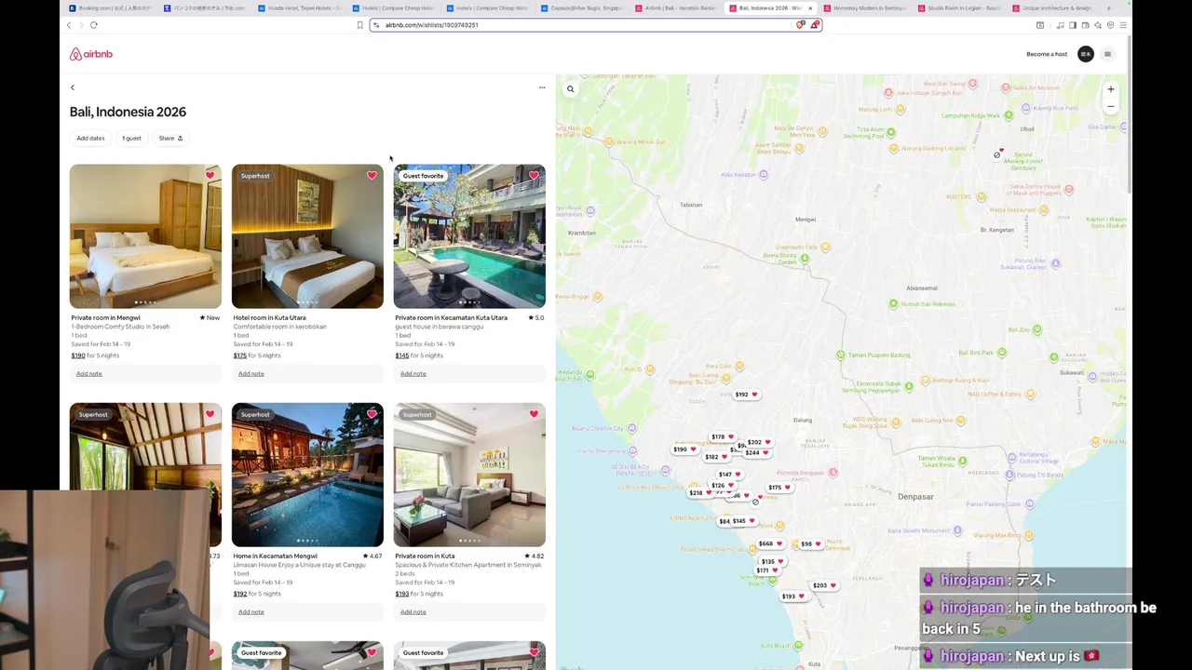The height and width of the screenshot is (670, 1192).
Task: Open the Limasan House pool photo
Action: click(307, 475)
